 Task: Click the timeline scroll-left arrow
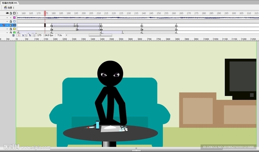(x=67, y=35)
